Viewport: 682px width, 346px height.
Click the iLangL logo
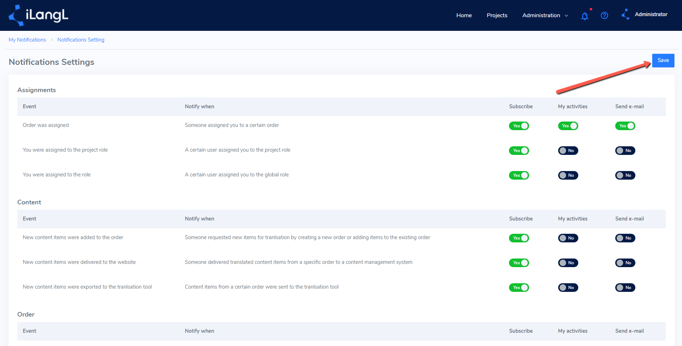[x=38, y=15]
